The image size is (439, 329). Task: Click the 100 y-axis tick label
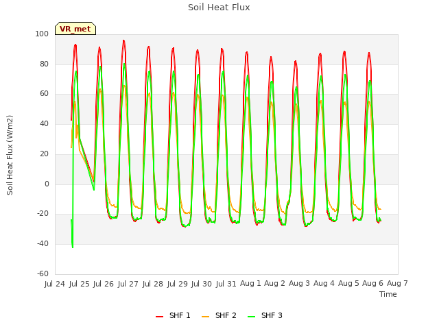click(42, 34)
